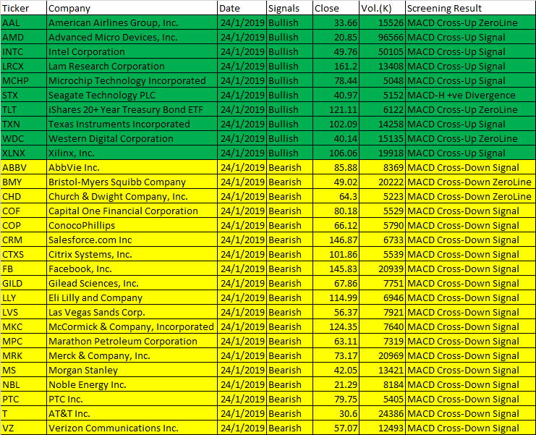Click American Airlines Group, Inc. cell
The height and width of the screenshot is (435, 536).
(x=132, y=22)
